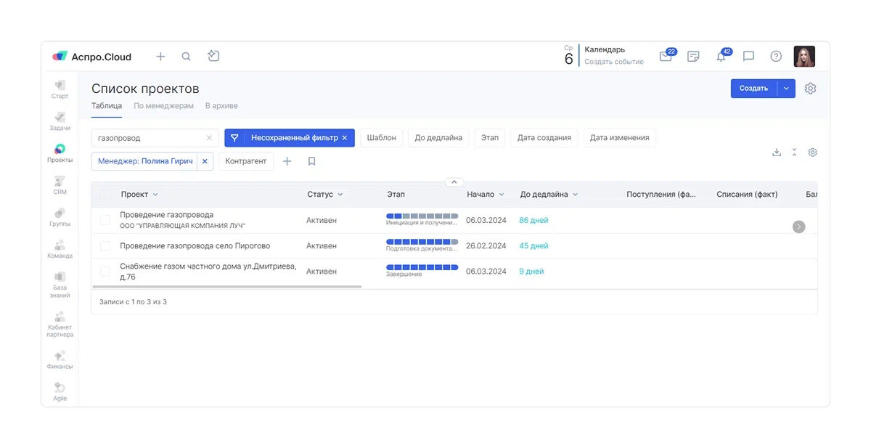Click the help question mark icon
The height and width of the screenshot is (448, 871).
click(x=776, y=57)
